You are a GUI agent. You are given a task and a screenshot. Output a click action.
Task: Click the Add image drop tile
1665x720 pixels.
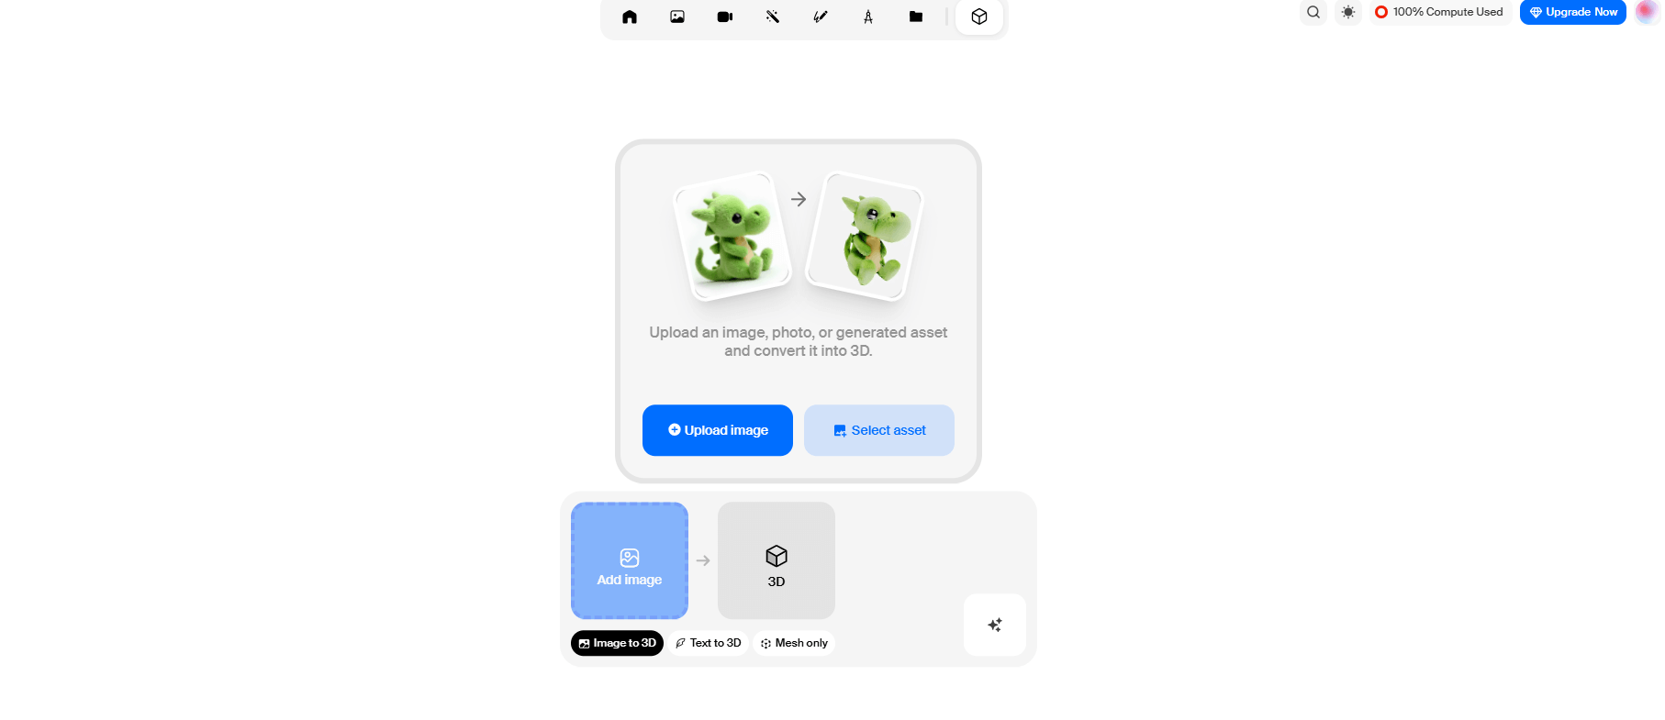pyautogui.click(x=630, y=560)
